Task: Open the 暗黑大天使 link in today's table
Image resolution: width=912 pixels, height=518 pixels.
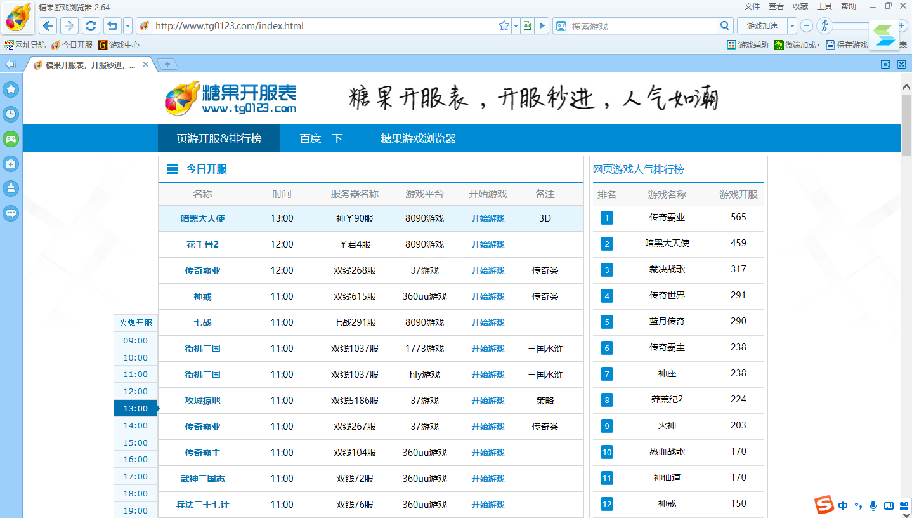Action: click(203, 218)
